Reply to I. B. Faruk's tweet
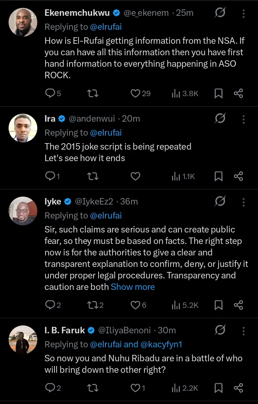Image resolution: width=258 pixels, height=404 pixels. click(x=49, y=388)
